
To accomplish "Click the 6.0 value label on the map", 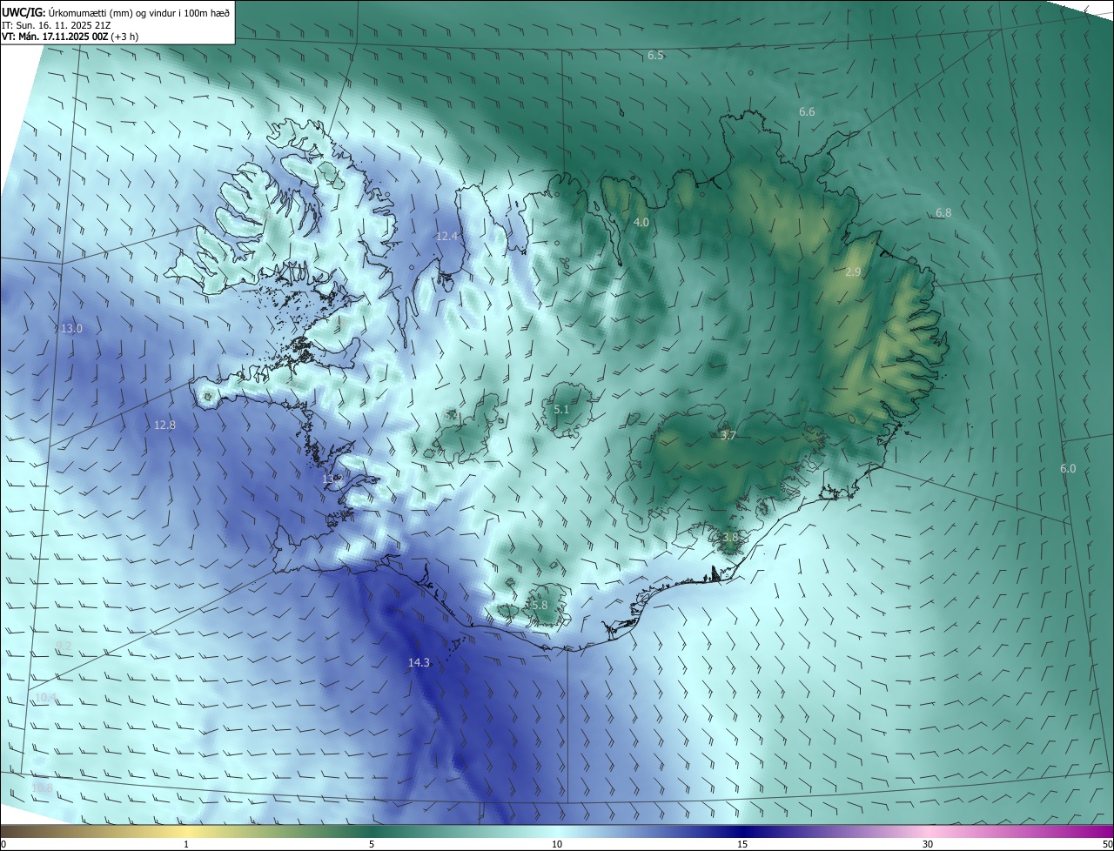I will click(x=1068, y=469).
